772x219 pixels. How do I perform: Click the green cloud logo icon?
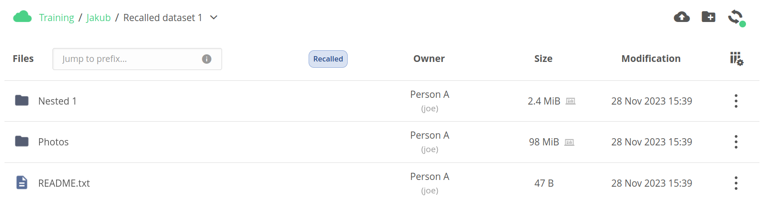click(22, 17)
